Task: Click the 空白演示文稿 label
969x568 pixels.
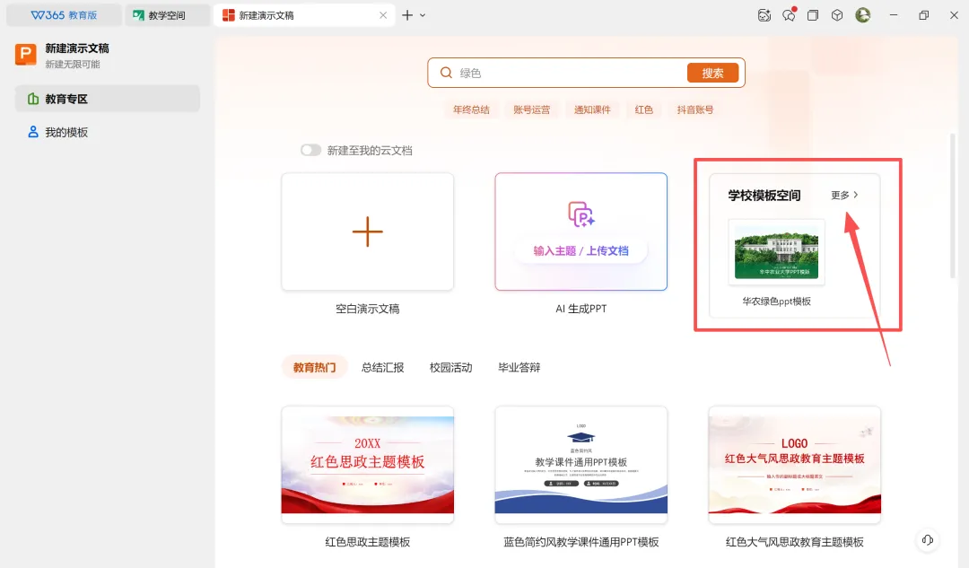Action: pos(368,309)
